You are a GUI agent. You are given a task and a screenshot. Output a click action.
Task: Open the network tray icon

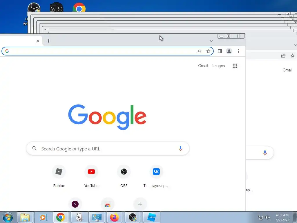coord(261,217)
